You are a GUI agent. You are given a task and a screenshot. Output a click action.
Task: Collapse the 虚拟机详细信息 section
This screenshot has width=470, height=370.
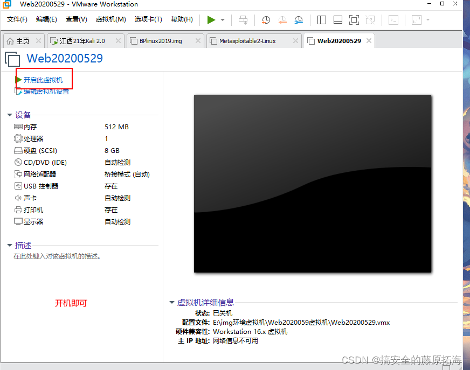click(172, 302)
